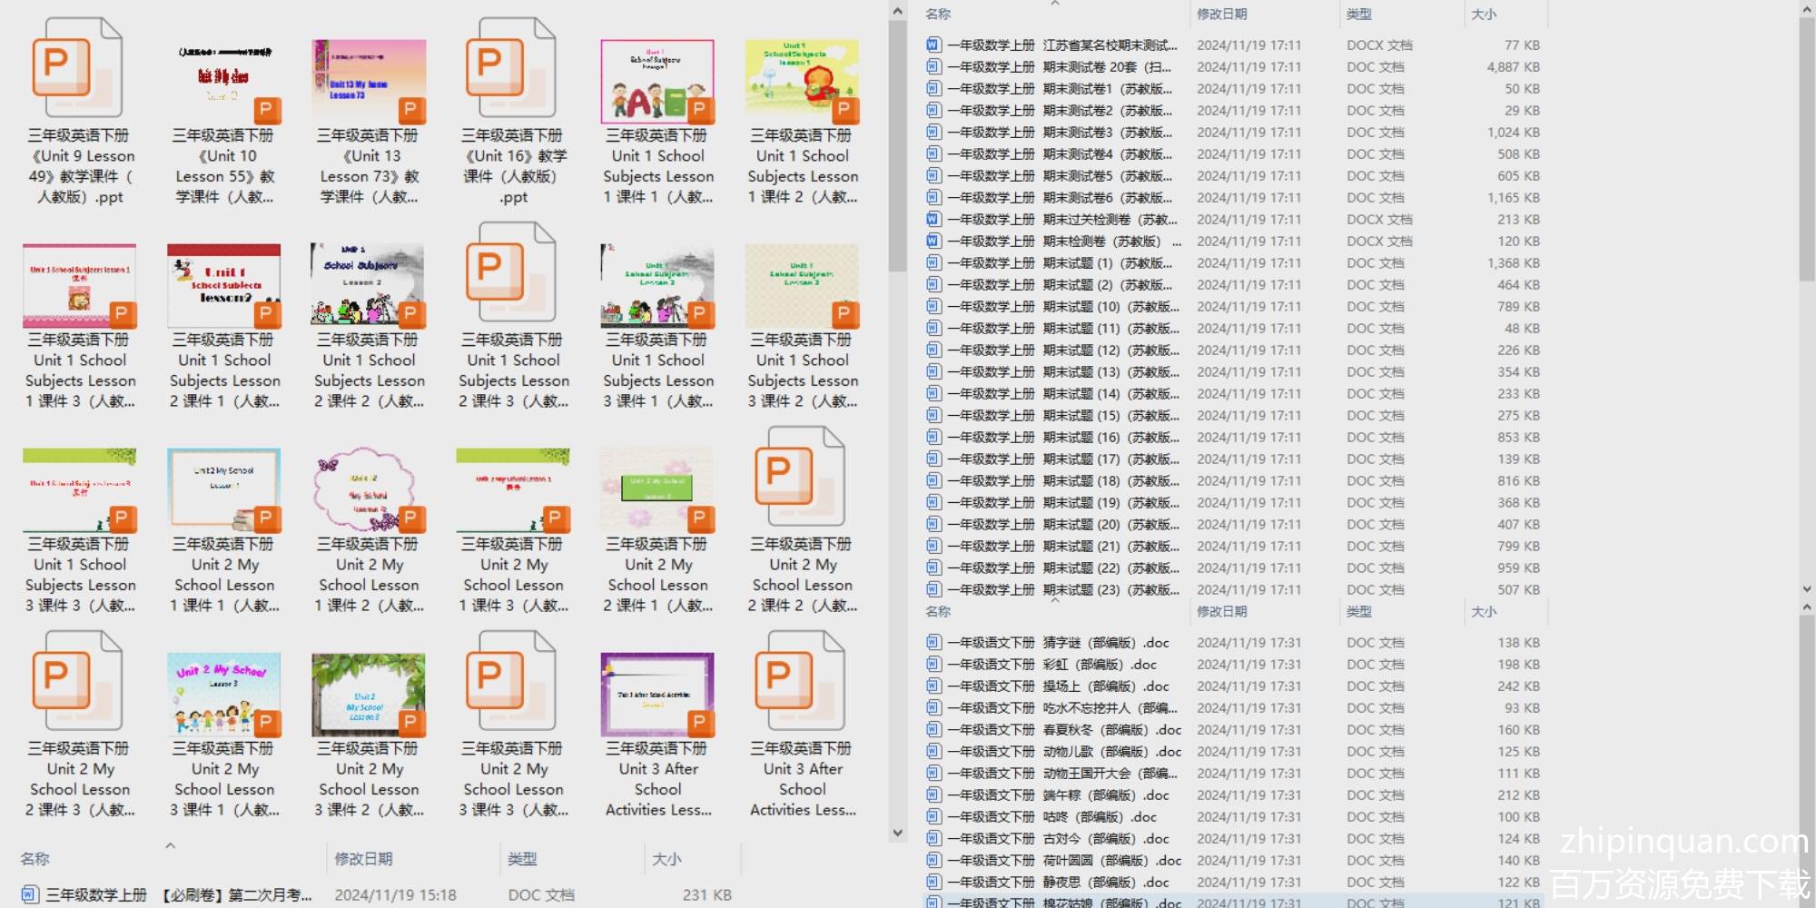Screen dimensions: 1816x908
Task: Click the down arrow of the 一年级数学上册 list scrollbar
Action: (1807, 588)
